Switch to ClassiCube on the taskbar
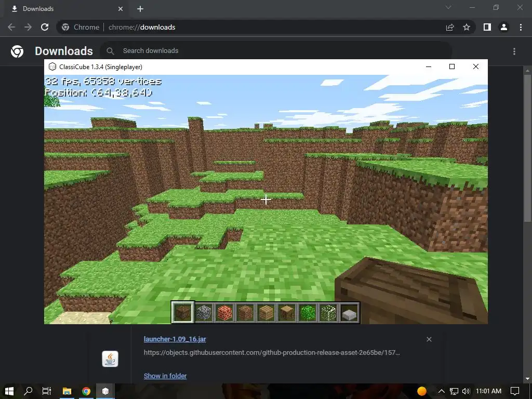The width and height of the screenshot is (532, 399). (105, 391)
